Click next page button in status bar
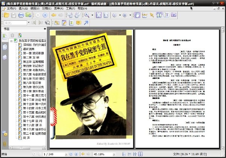226x158 pixels. [x=71, y=154]
